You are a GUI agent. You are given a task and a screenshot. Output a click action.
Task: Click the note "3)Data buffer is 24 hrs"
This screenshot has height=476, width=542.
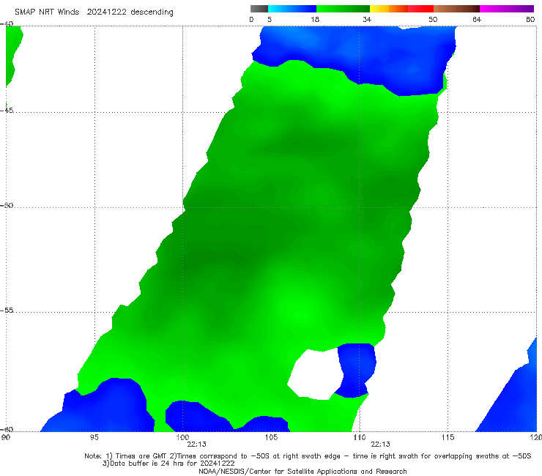pos(168,464)
